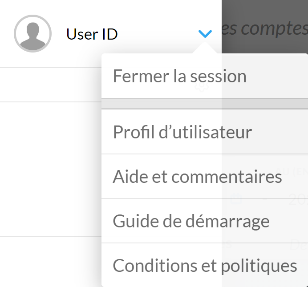Toggle the user account dropdown arrow
The width and height of the screenshot is (308, 287).
(205, 34)
